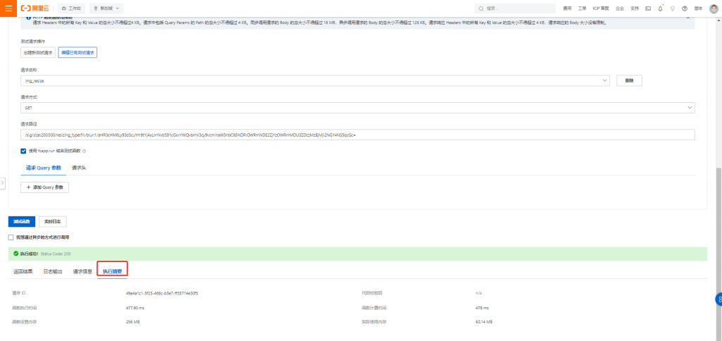
Task: Open the notification bell icon
Action: [660, 8]
